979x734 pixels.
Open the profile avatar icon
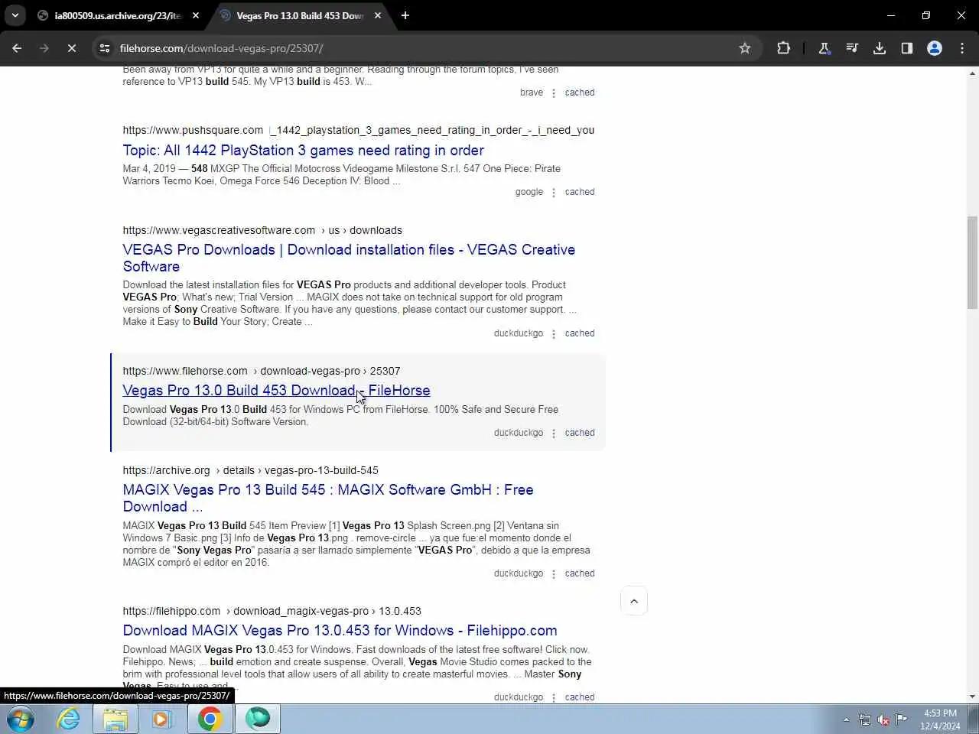point(935,48)
